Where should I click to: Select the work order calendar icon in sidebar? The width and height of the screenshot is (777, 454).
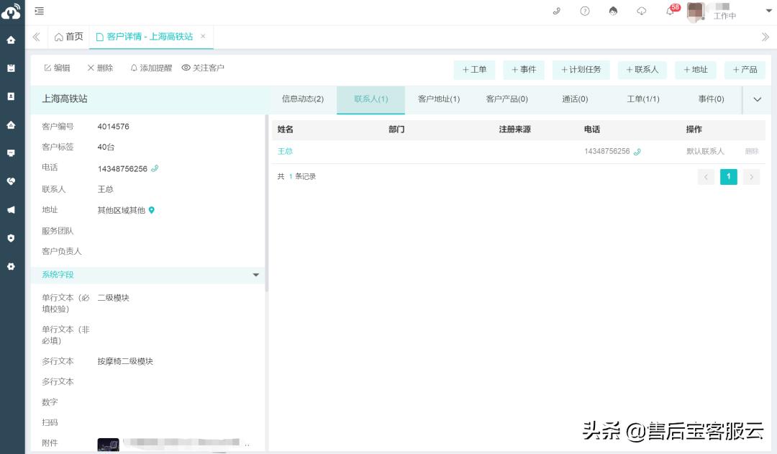(x=11, y=68)
